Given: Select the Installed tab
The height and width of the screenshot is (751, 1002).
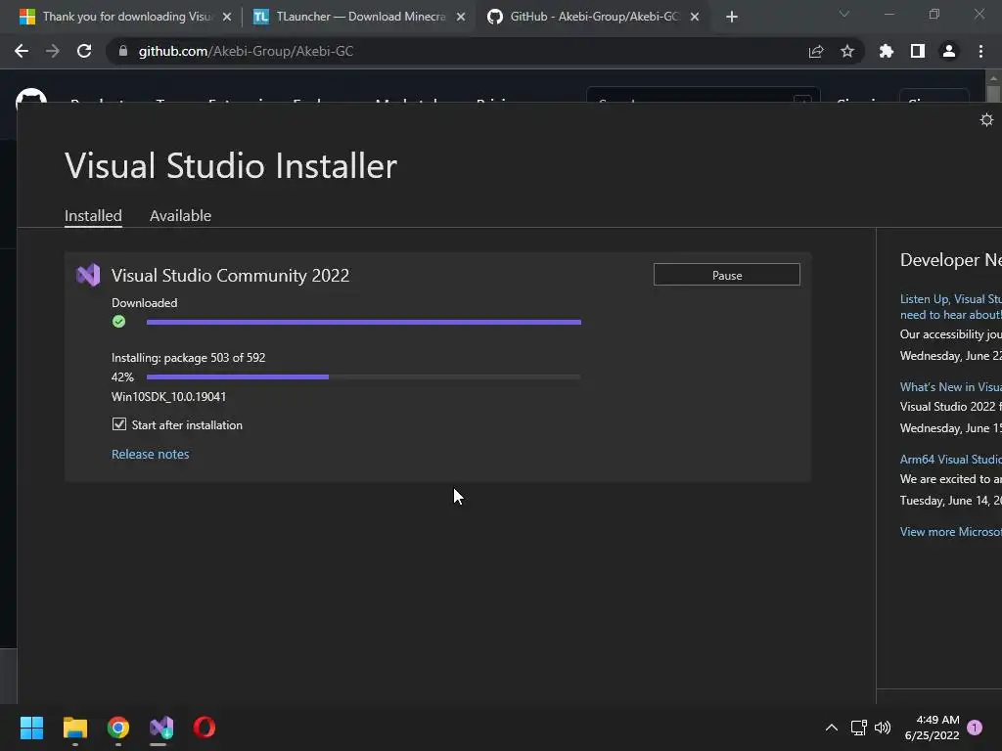Looking at the screenshot, I should tap(93, 216).
